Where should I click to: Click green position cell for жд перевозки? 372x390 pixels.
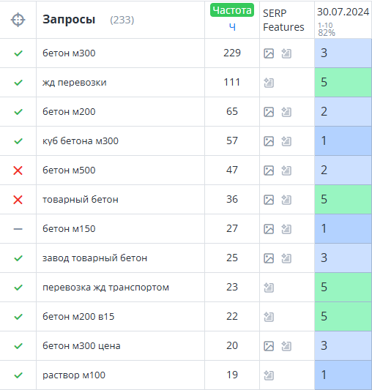coord(343,83)
